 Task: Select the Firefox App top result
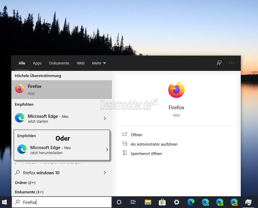62,89
